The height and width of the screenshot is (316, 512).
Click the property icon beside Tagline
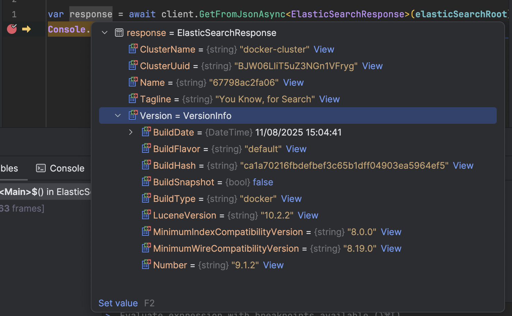click(133, 99)
